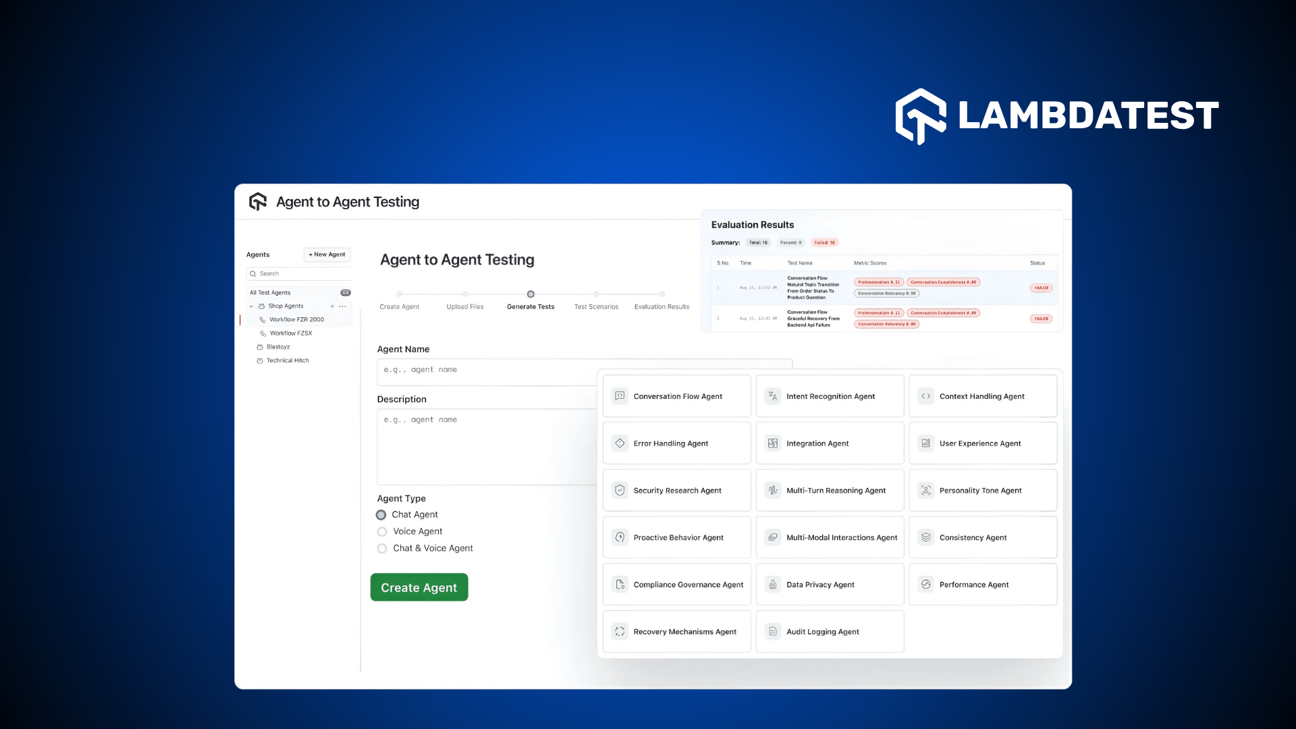The width and height of the screenshot is (1296, 729).
Task: Click the Personality Tone Agent icon
Action: coord(926,491)
